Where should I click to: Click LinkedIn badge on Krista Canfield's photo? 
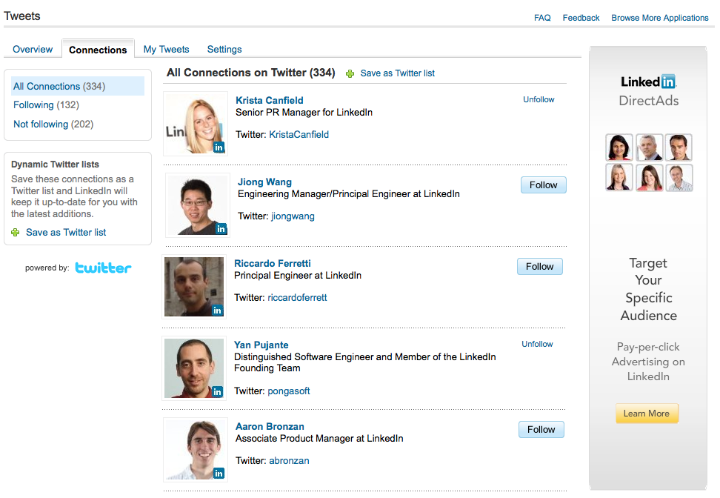coord(219,147)
